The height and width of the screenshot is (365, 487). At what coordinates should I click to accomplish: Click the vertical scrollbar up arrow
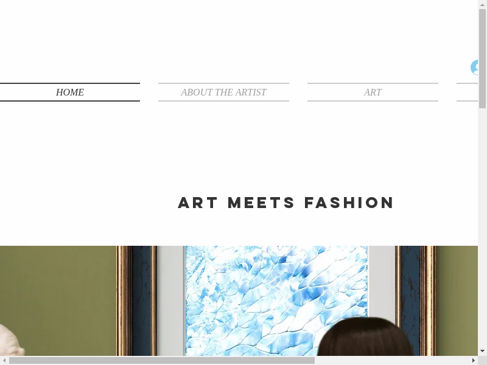(482, 4)
